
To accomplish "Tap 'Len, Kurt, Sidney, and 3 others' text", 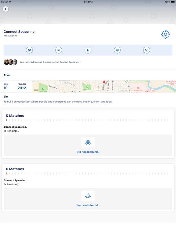I will click(50, 62).
